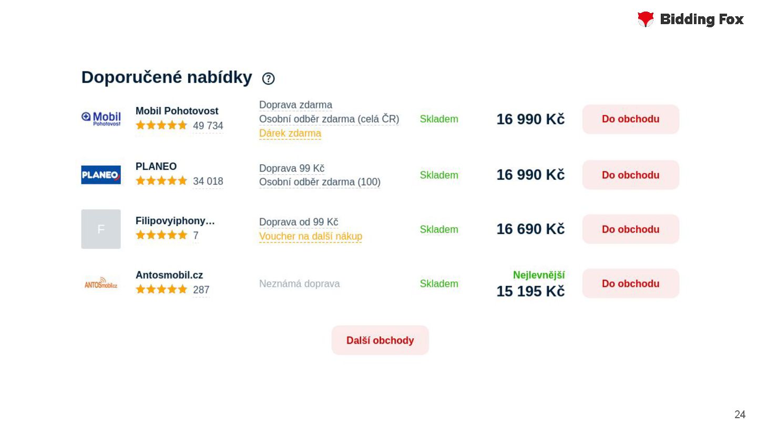Click the Dárek zdarma link
This screenshot has width=757, height=425.
point(290,133)
